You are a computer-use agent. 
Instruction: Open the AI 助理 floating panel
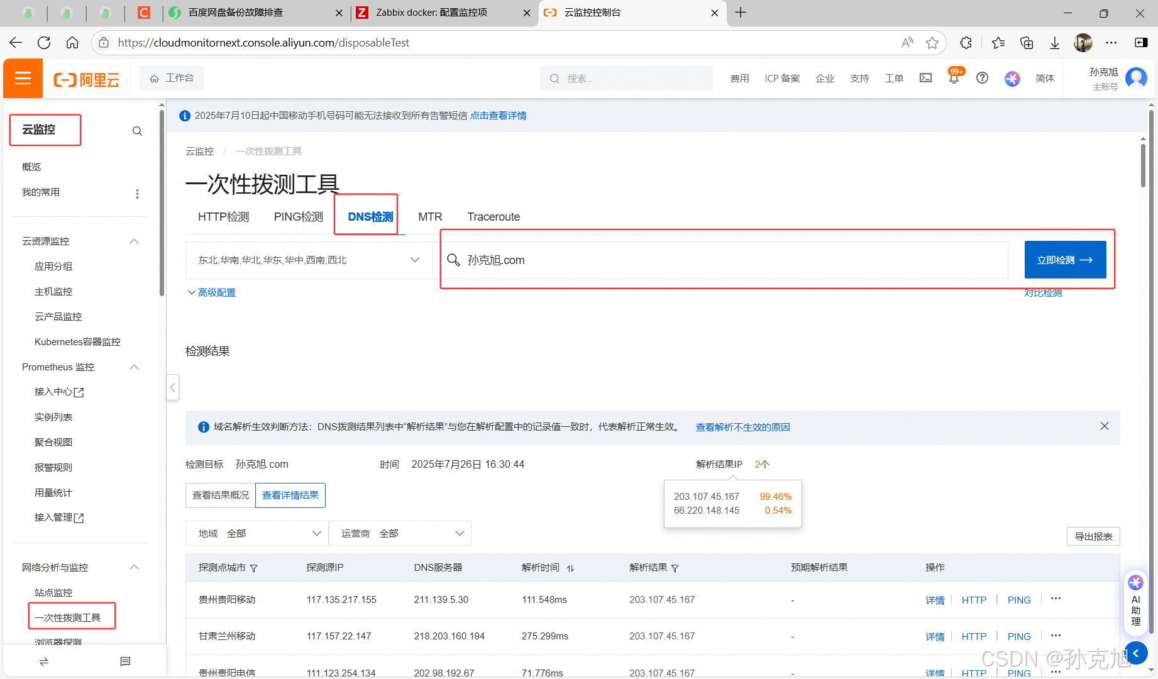pyautogui.click(x=1135, y=602)
